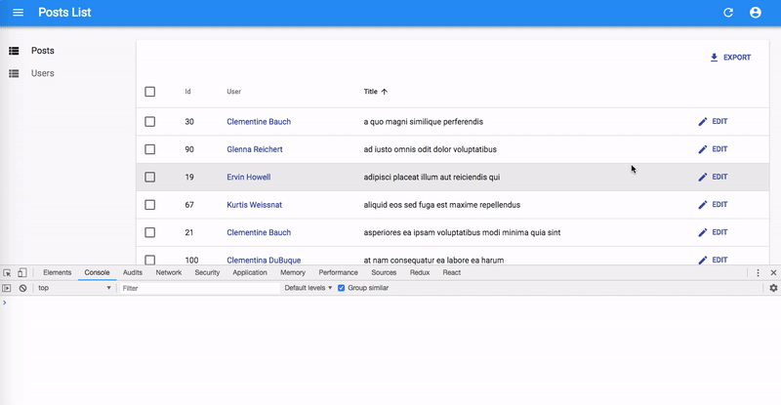Open the hamburger navigation menu
Screen dimensions: 781x405
tap(18, 13)
